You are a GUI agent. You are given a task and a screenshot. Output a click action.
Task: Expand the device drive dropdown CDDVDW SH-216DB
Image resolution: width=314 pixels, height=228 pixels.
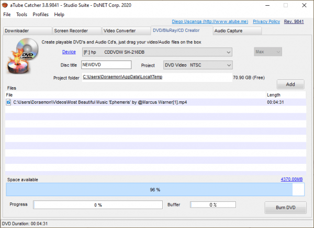coord(157,52)
